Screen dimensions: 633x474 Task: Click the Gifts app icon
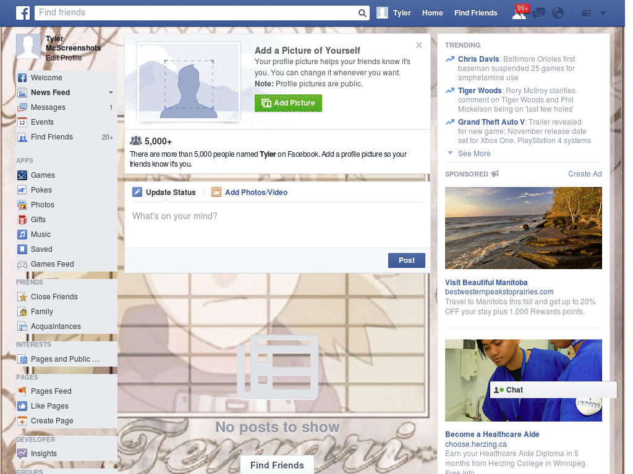[22, 220]
